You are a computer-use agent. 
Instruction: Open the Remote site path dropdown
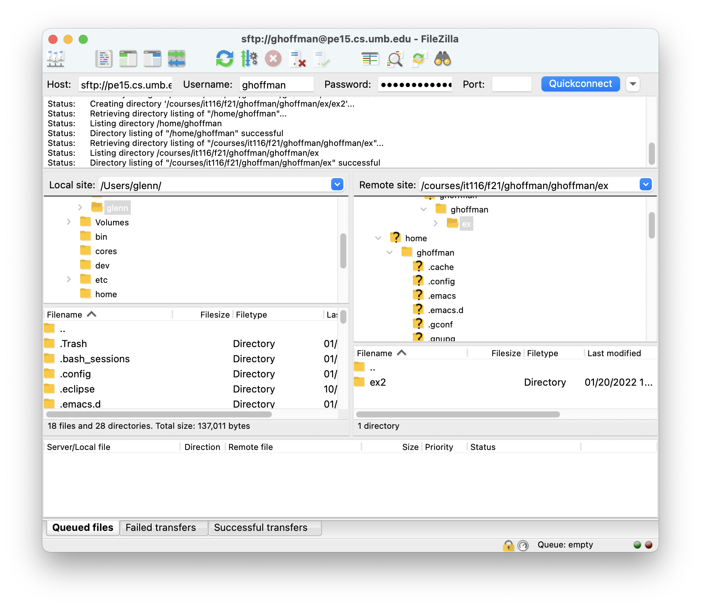[x=646, y=185]
